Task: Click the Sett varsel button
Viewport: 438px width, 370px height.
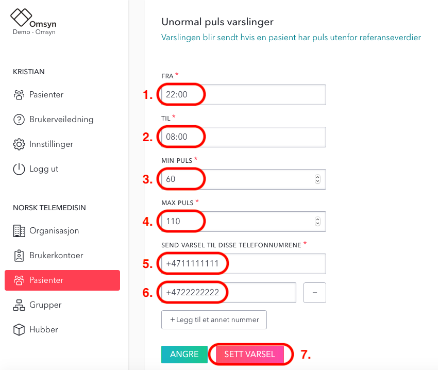Action: [x=250, y=355]
